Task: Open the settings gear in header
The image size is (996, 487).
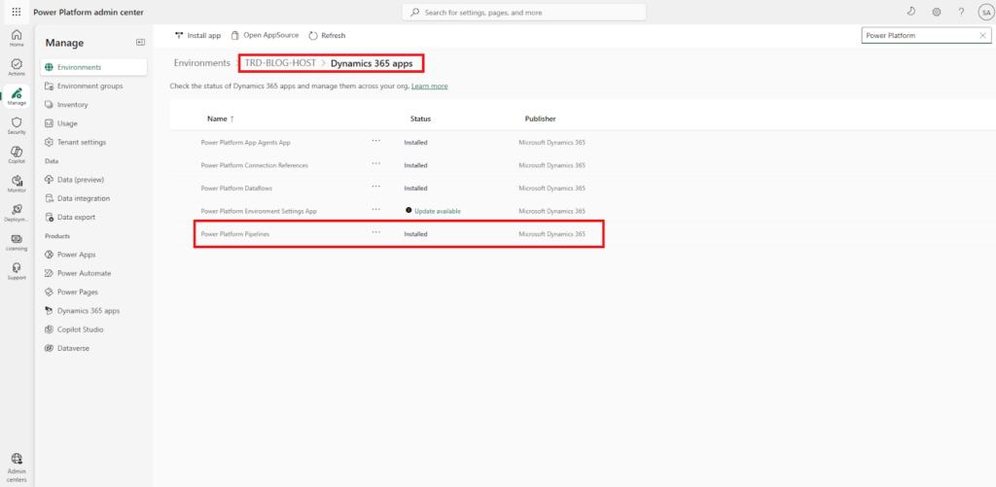Action: pos(936,12)
